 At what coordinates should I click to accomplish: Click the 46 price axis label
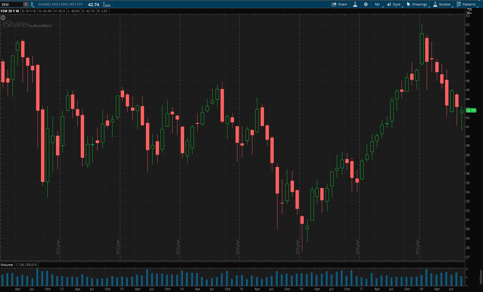[x=468, y=81]
